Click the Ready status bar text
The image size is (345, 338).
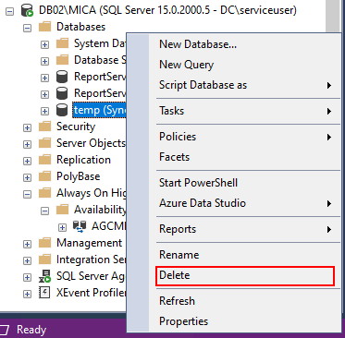31,330
